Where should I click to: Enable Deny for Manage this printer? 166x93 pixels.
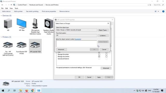[x=106, y=54]
